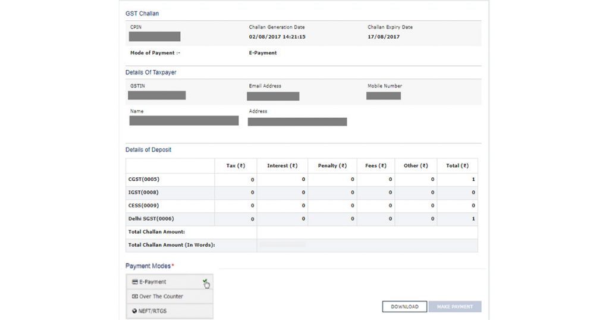Image resolution: width=609 pixels, height=320 pixels.
Task: Click the IGST(0008) row label
Action: (x=143, y=192)
